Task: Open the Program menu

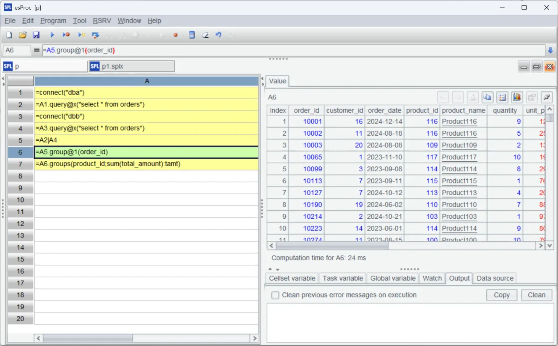Action: [x=53, y=21]
